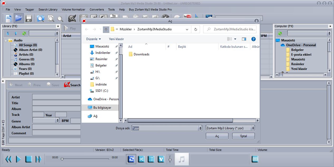Image resolution: width=334 pixels, height=167 pixels.
Task: Click the Zortam search logo toolbar icon
Action: tap(72, 18)
